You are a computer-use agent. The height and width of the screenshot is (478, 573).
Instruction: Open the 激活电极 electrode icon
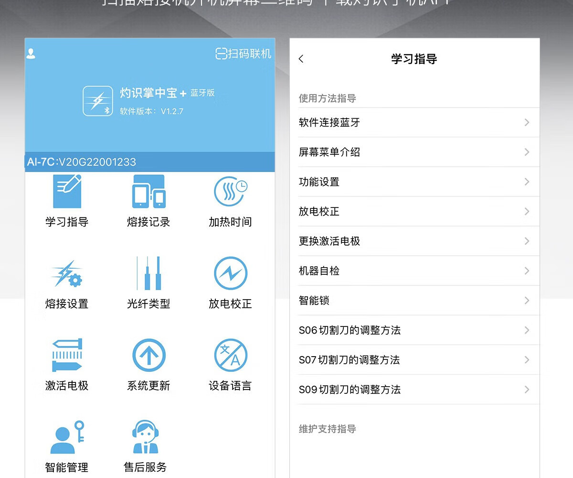pos(67,355)
